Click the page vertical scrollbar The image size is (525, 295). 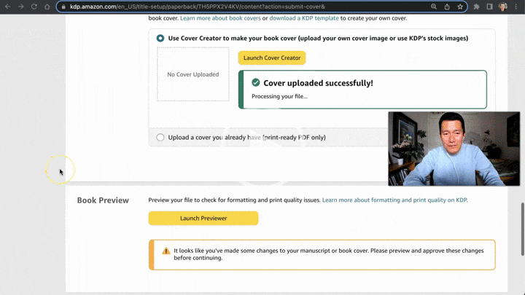[522, 229]
